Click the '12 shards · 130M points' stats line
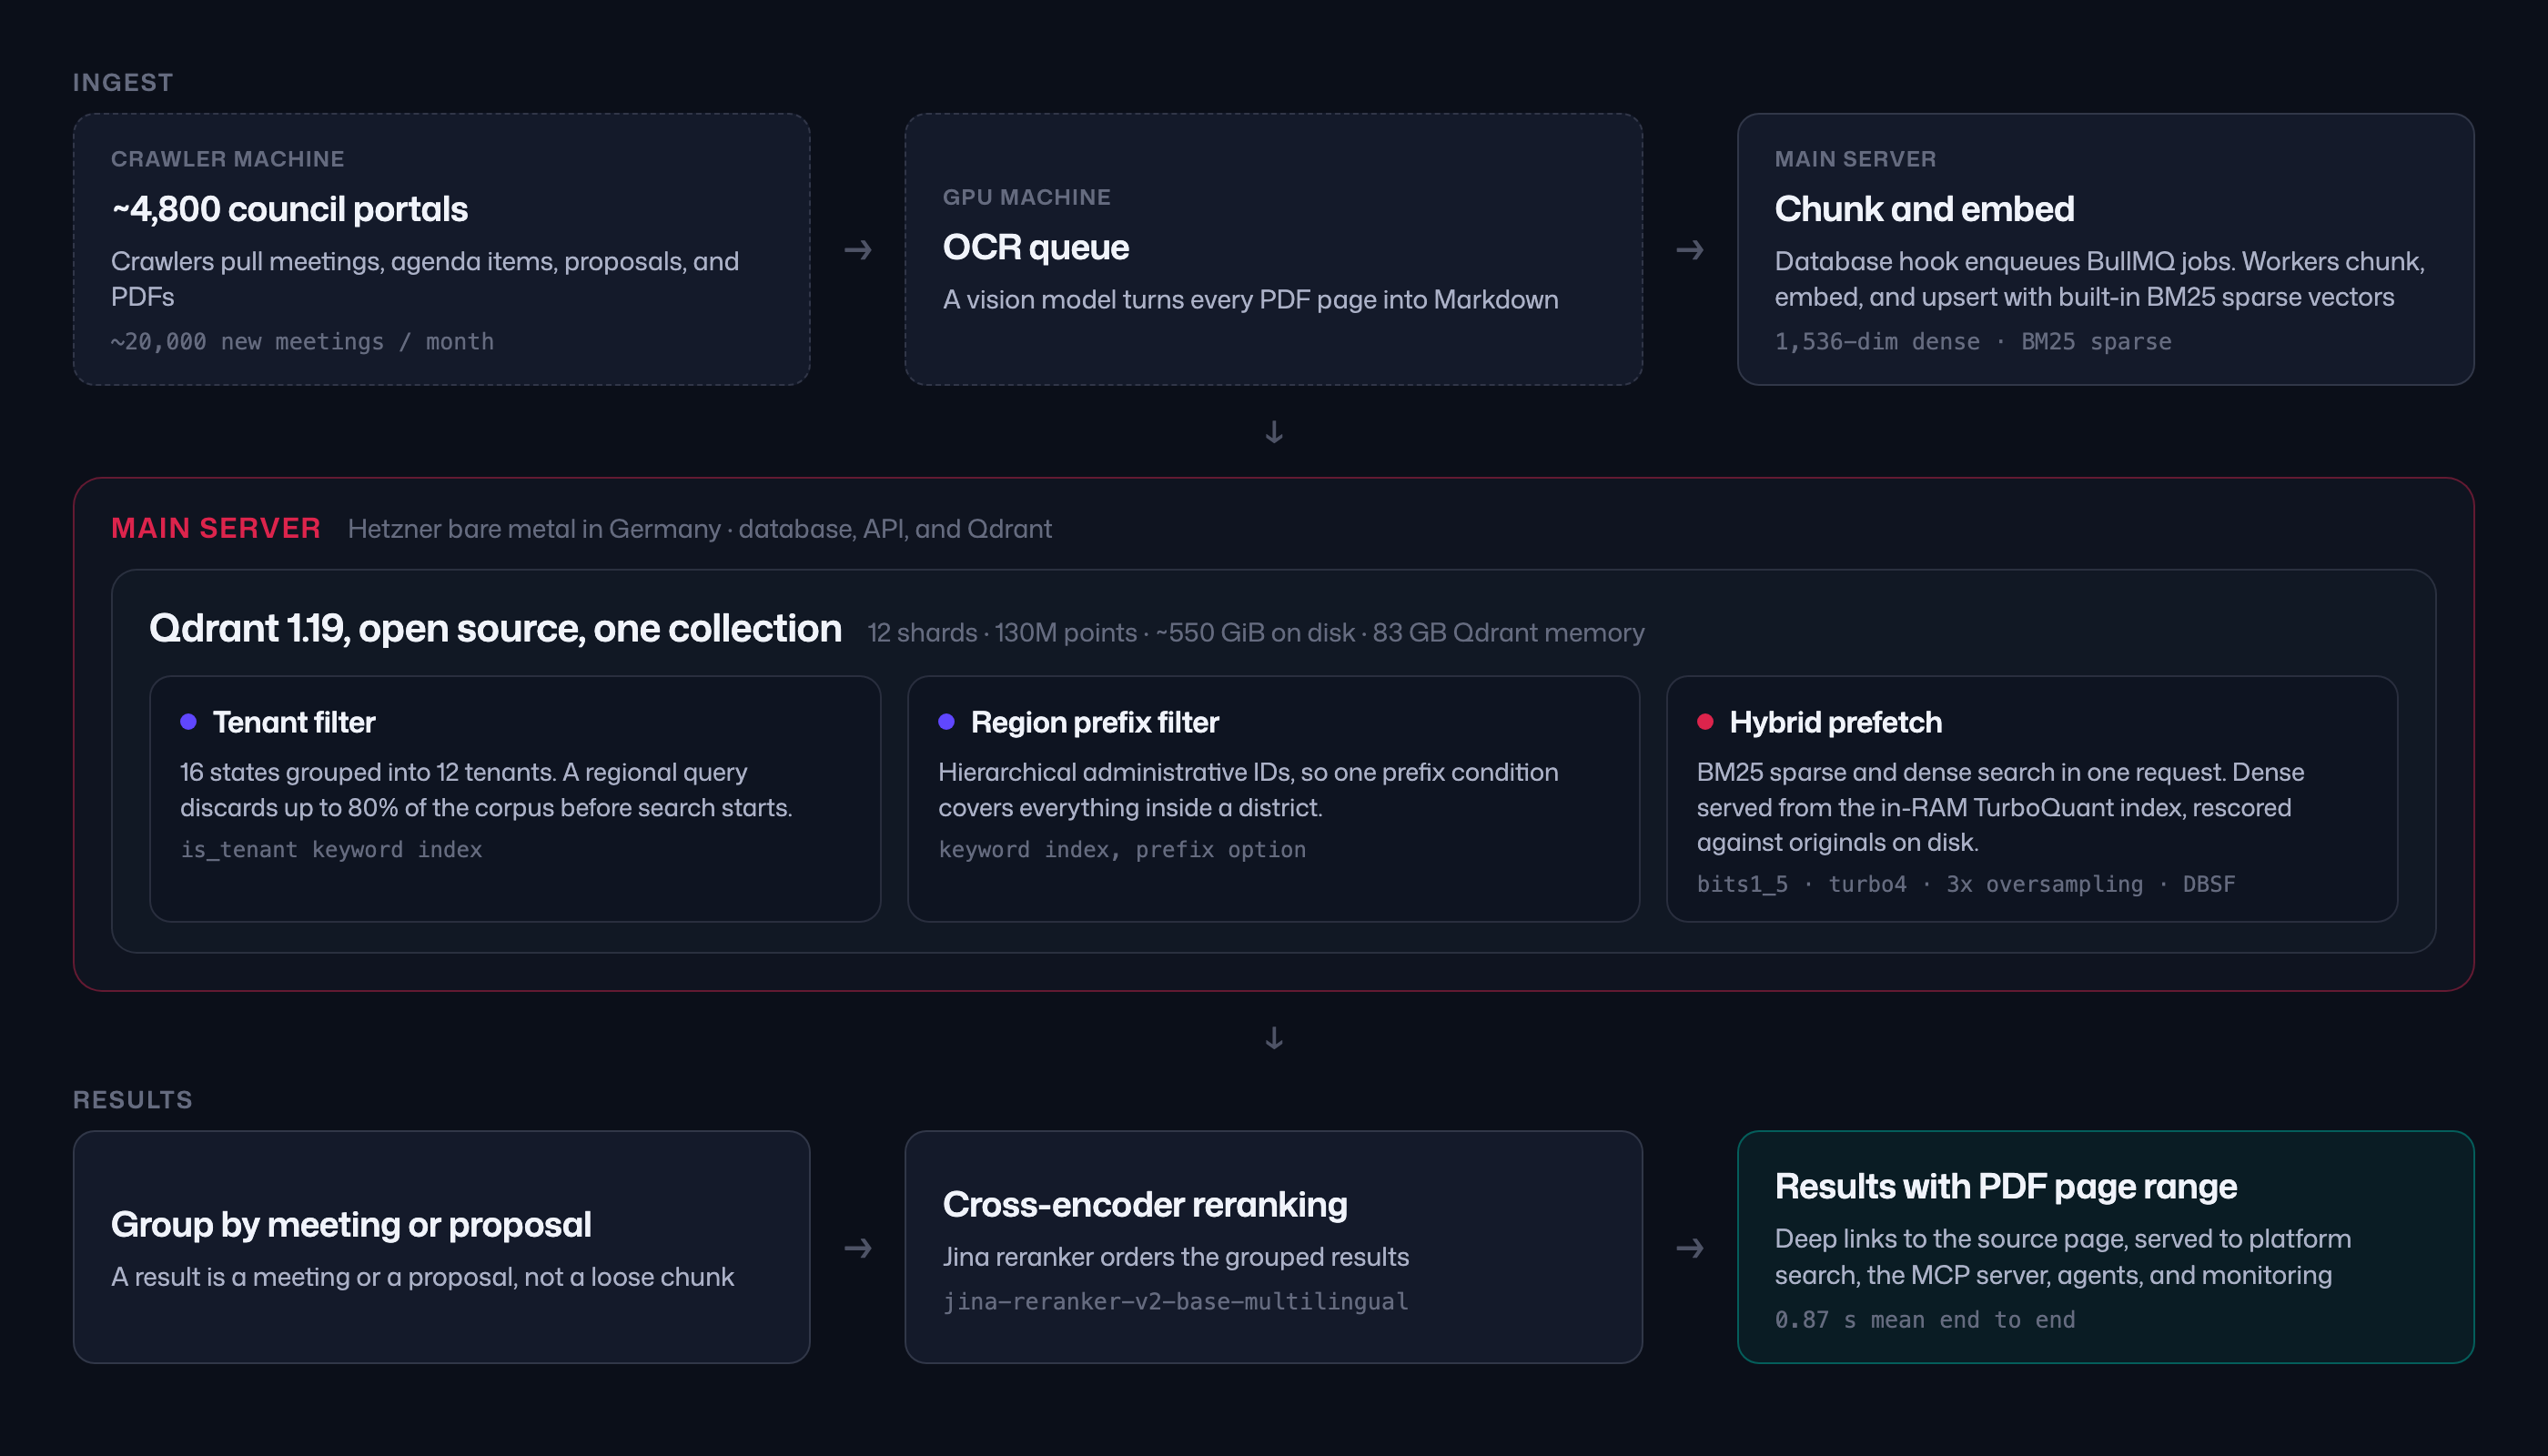 (1255, 633)
